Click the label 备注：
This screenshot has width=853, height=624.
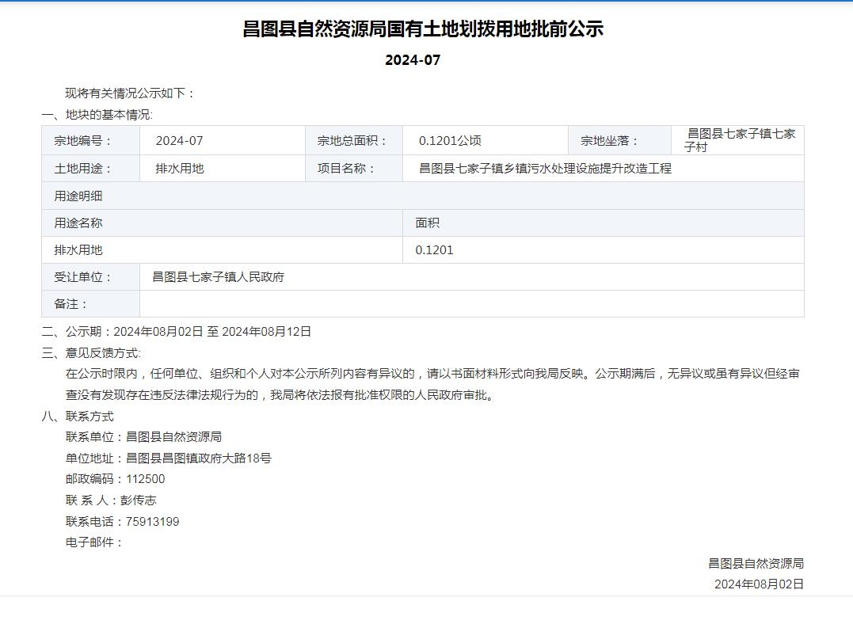[71, 304]
